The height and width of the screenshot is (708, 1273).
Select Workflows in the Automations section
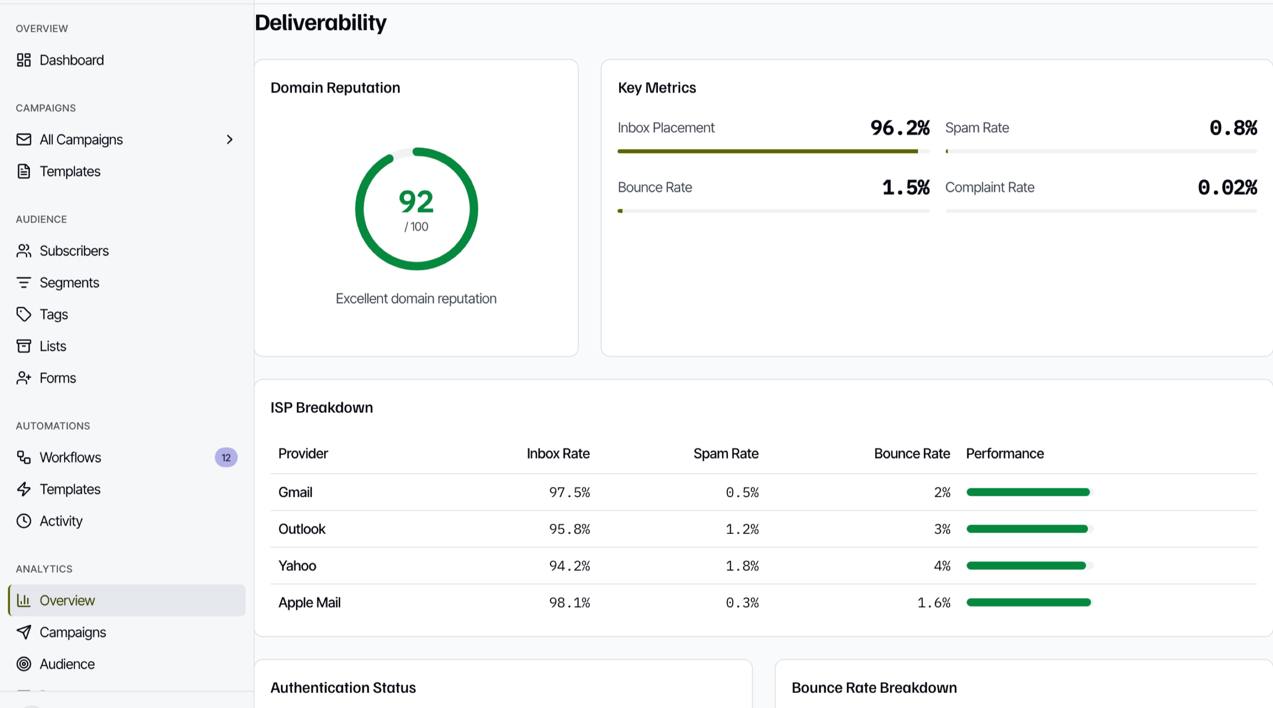(x=126, y=458)
